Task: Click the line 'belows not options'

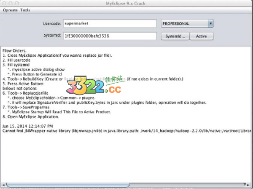Action: (19, 88)
